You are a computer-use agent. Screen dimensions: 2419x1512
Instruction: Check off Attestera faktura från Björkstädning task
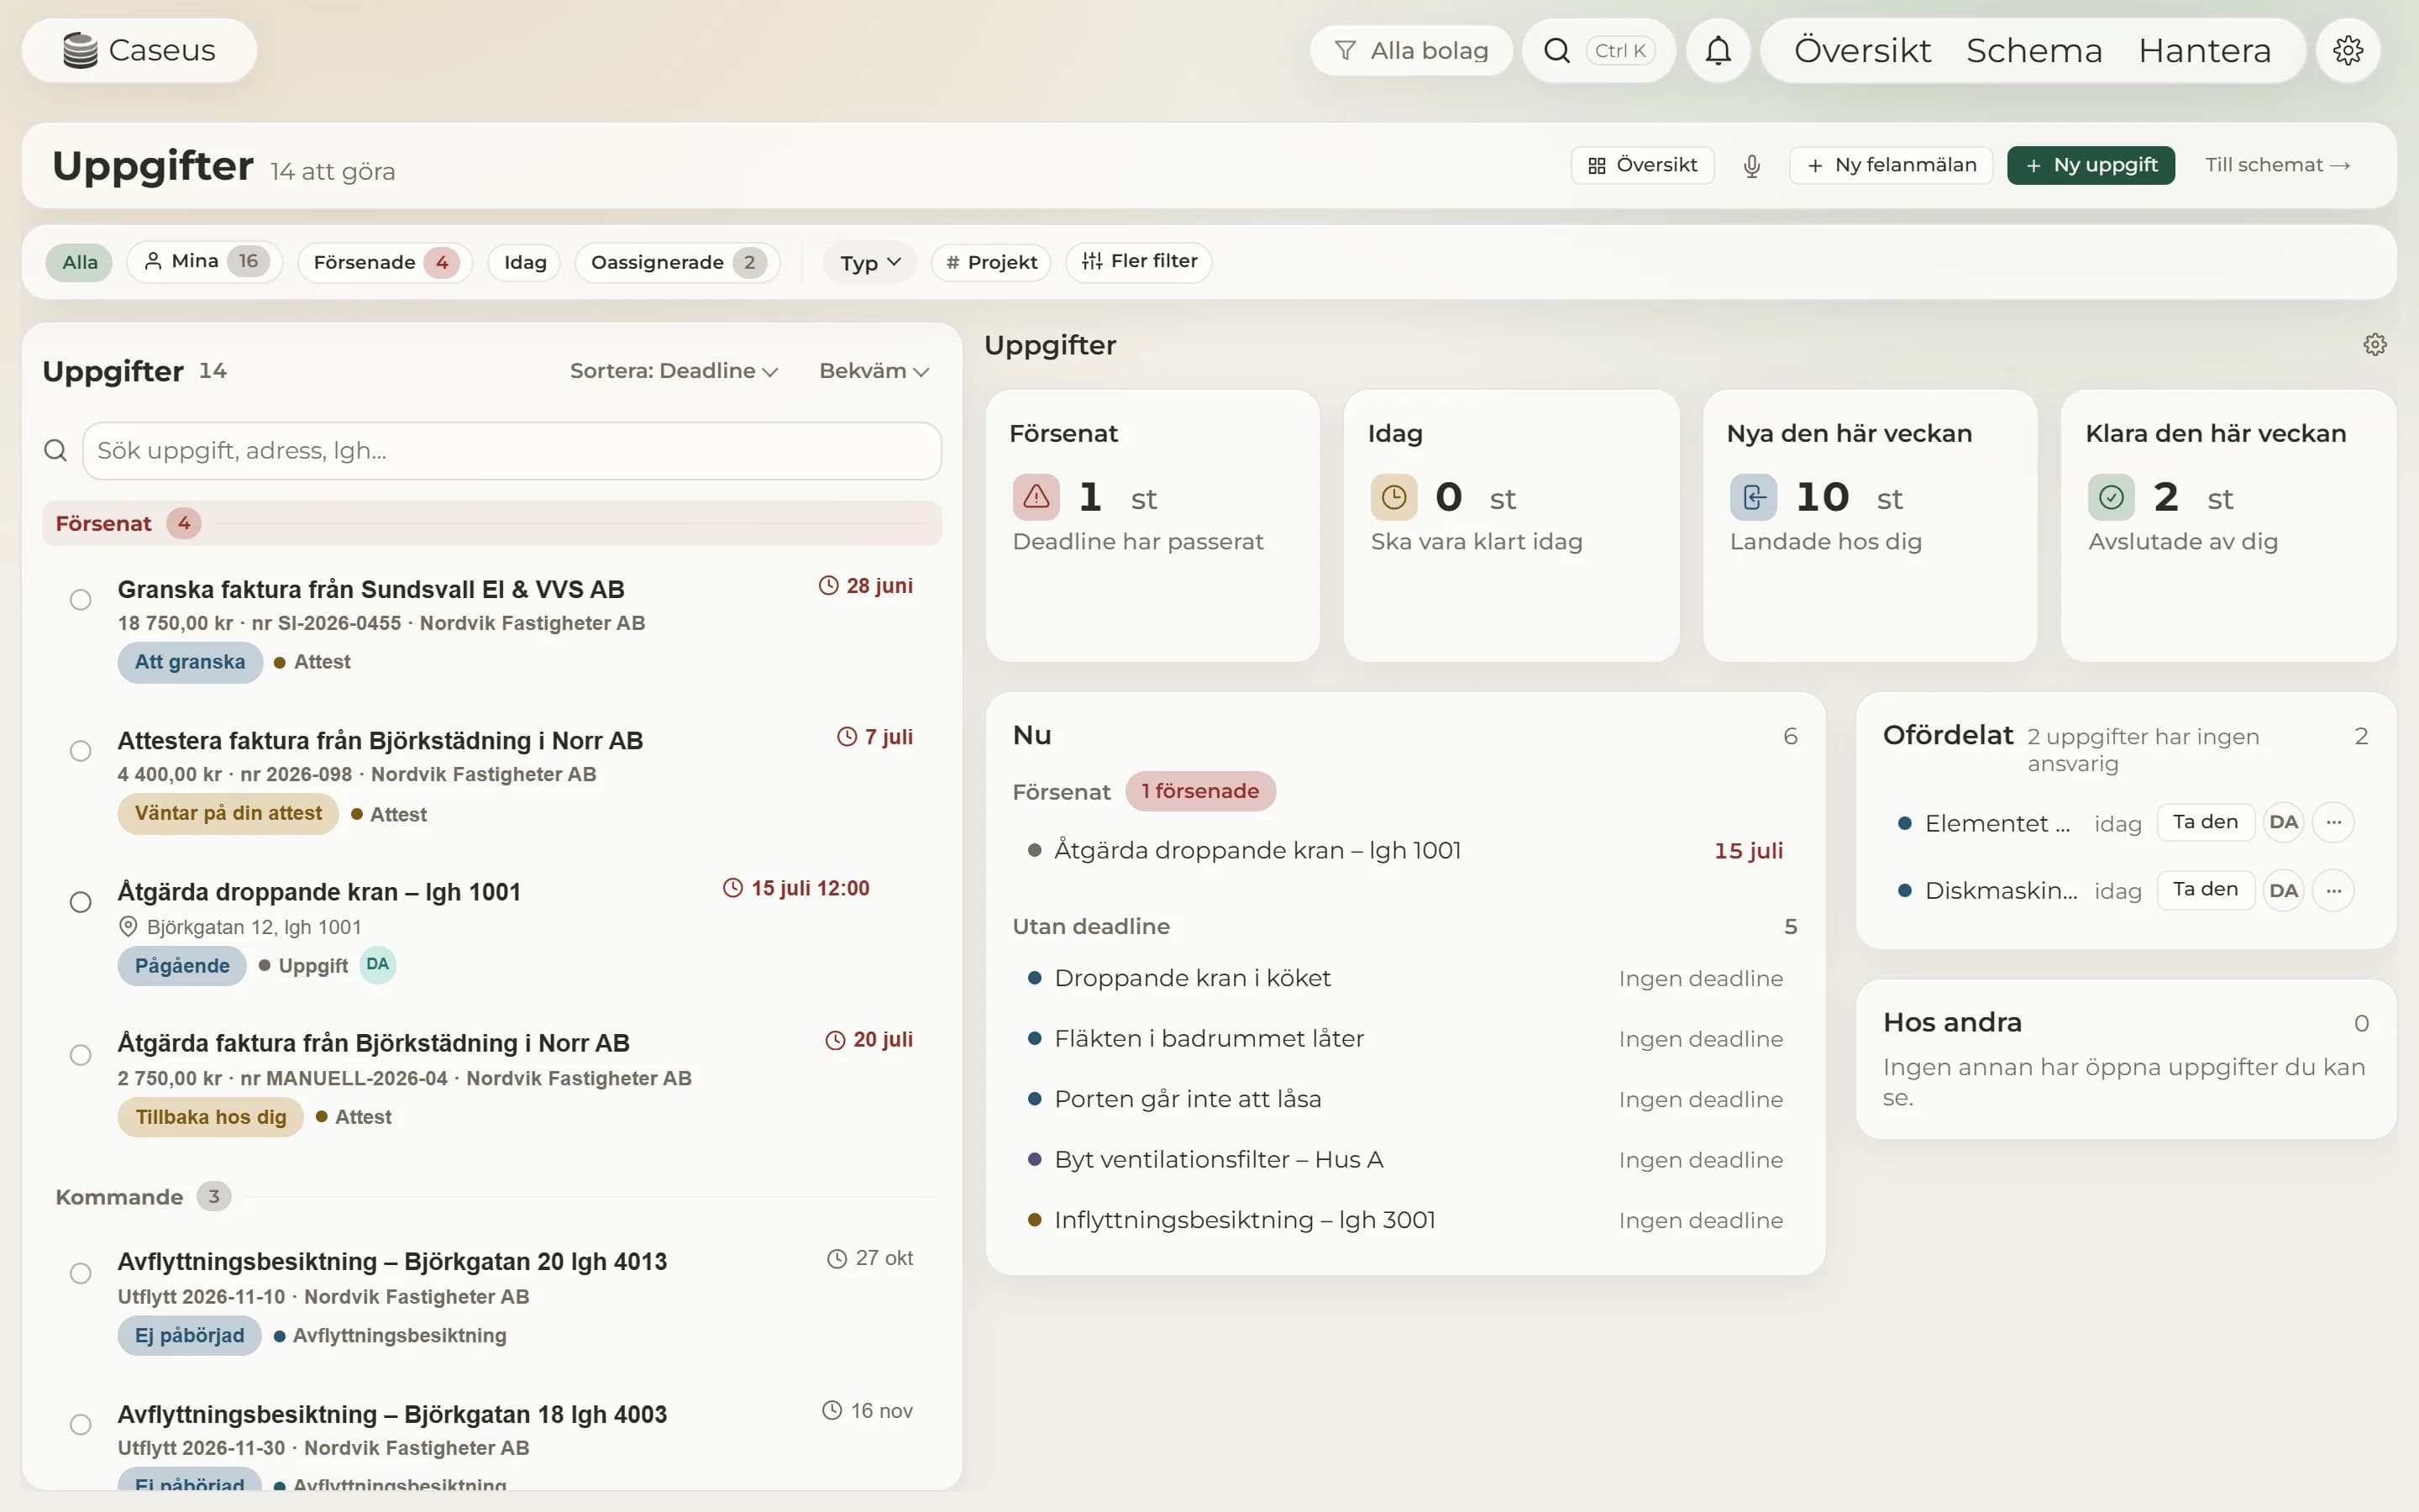81,751
